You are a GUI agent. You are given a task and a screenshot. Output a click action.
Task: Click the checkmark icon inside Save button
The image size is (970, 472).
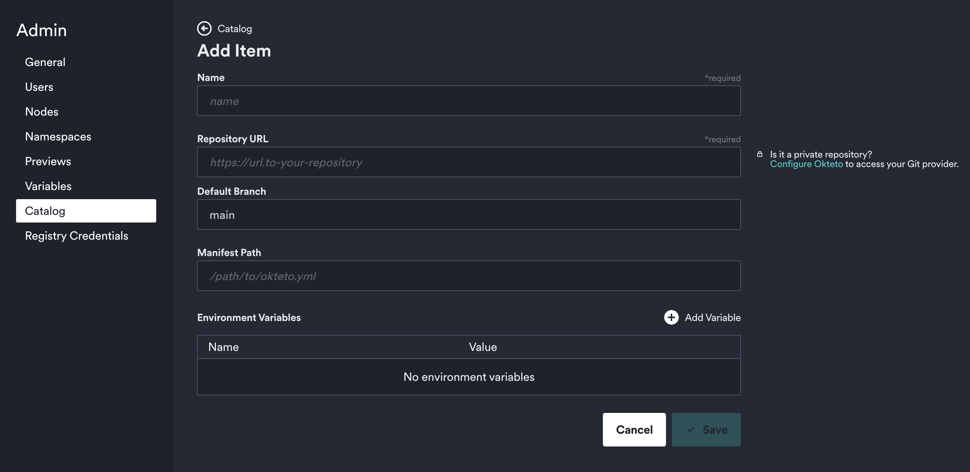[x=690, y=429]
